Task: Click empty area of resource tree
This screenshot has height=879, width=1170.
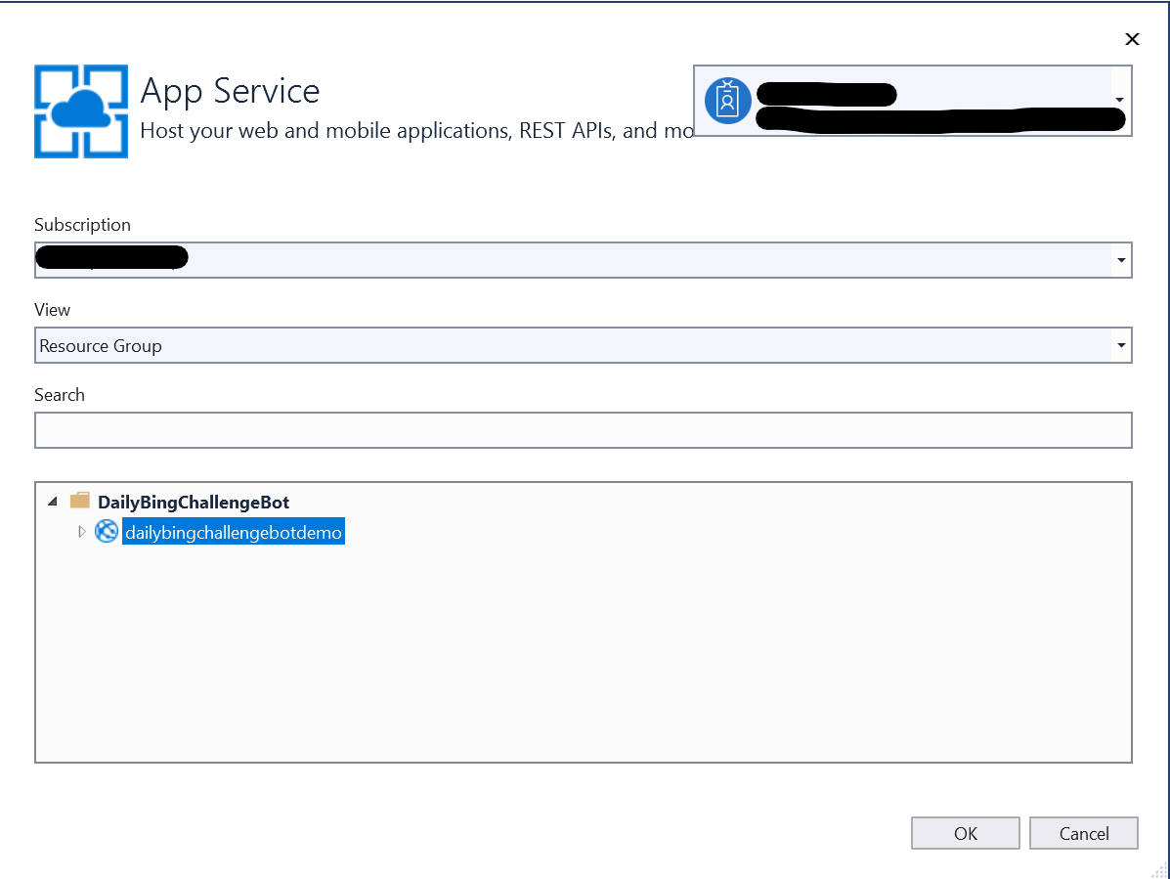Action: (583, 665)
